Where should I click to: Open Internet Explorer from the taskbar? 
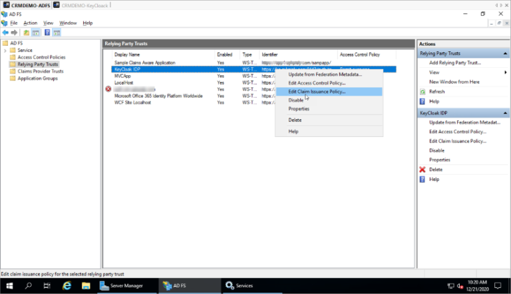[67, 285]
